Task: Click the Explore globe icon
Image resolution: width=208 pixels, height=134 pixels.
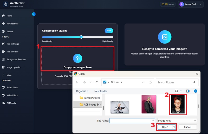Action: pos(3,32)
